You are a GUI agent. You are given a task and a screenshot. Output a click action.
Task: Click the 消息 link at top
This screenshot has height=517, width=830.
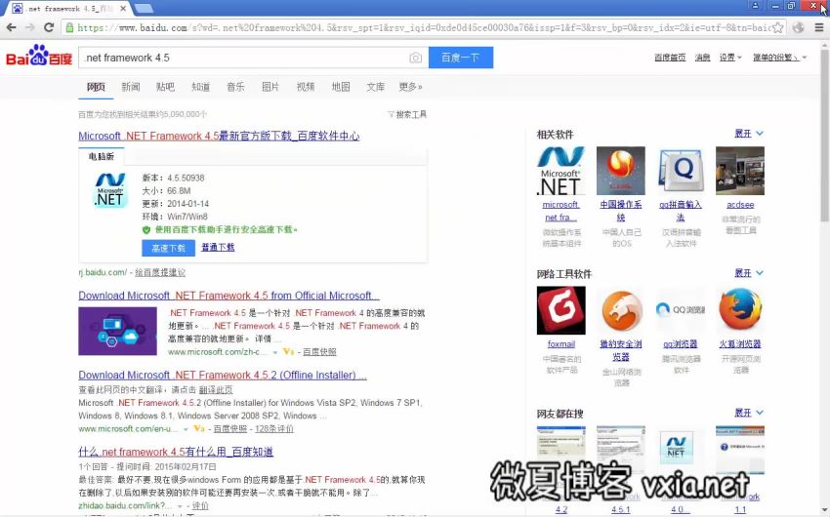point(702,58)
